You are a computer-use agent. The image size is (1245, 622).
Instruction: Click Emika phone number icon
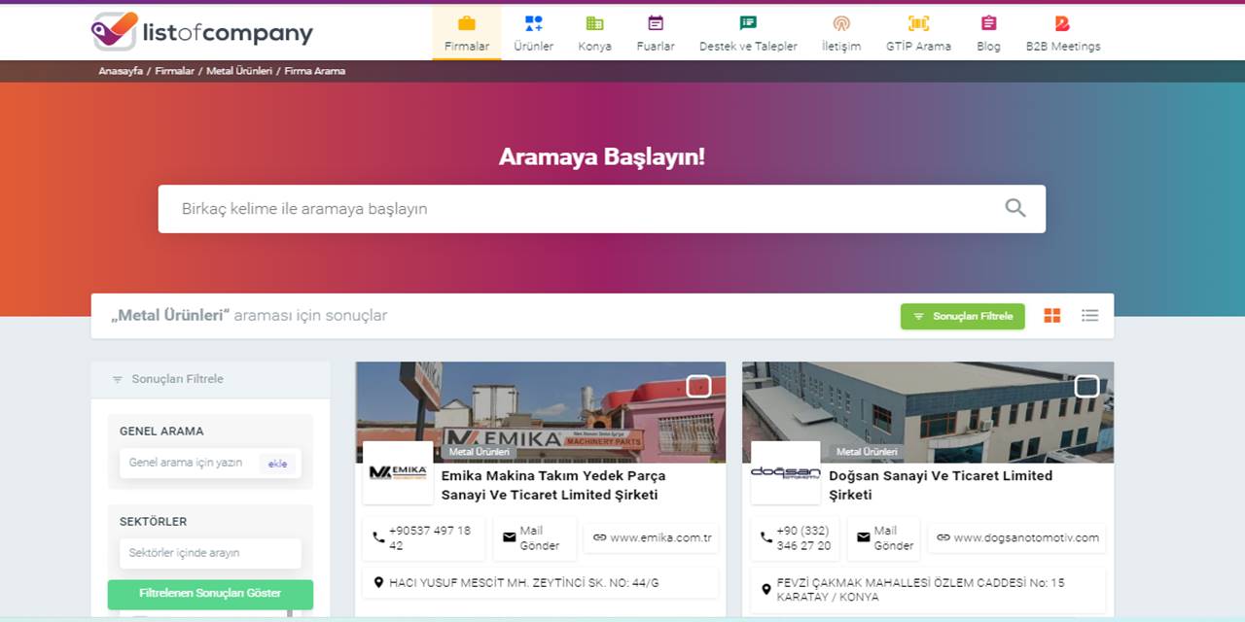[379, 537]
